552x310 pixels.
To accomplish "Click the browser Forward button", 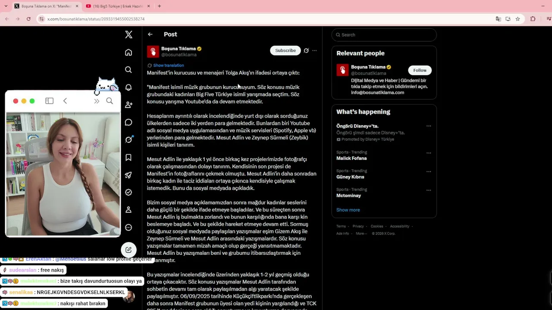I will pos(18,19).
